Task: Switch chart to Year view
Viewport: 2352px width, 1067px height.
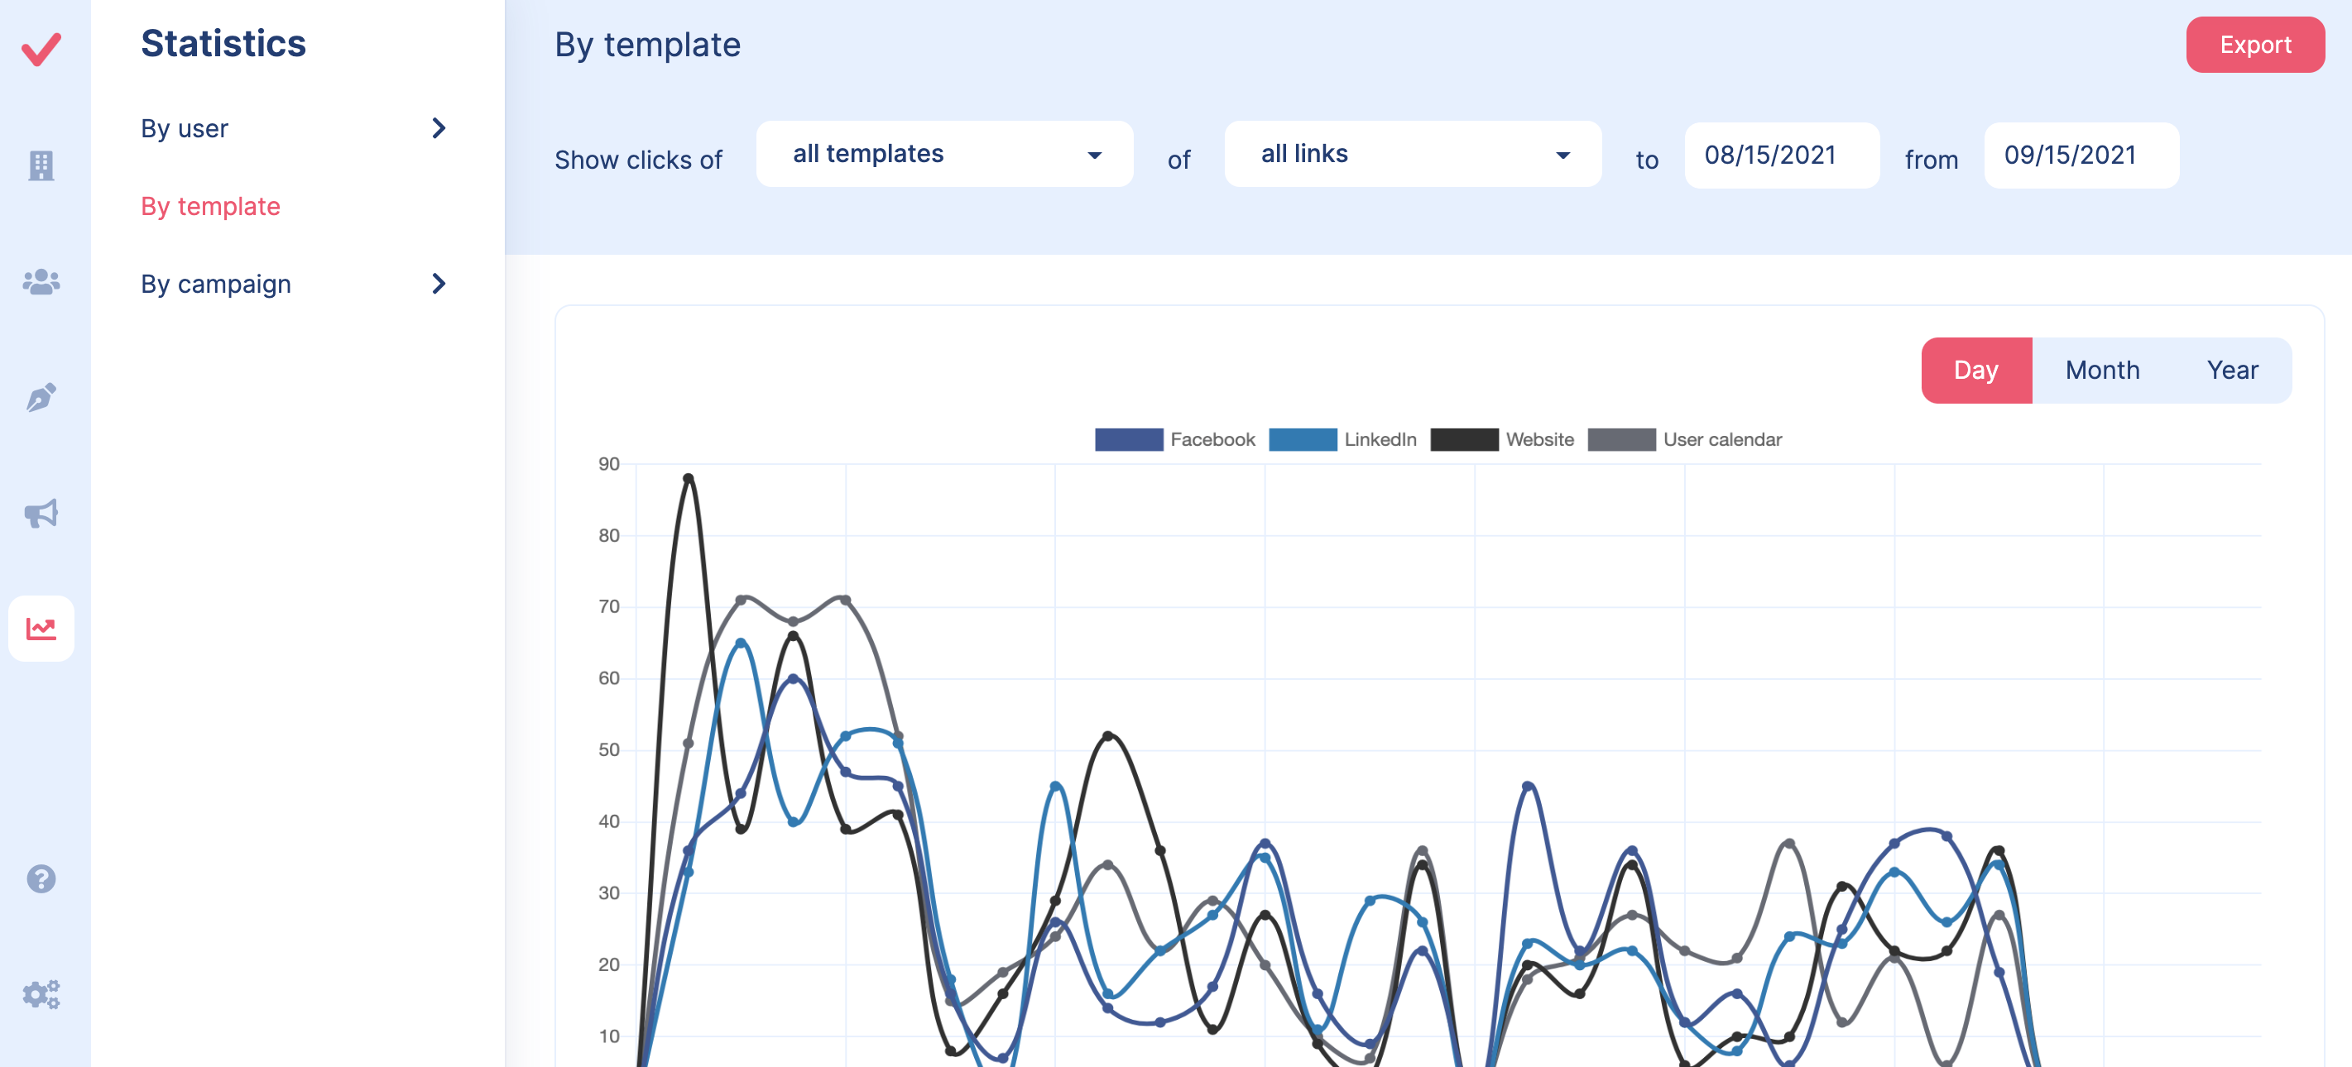Action: point(2231,371)
